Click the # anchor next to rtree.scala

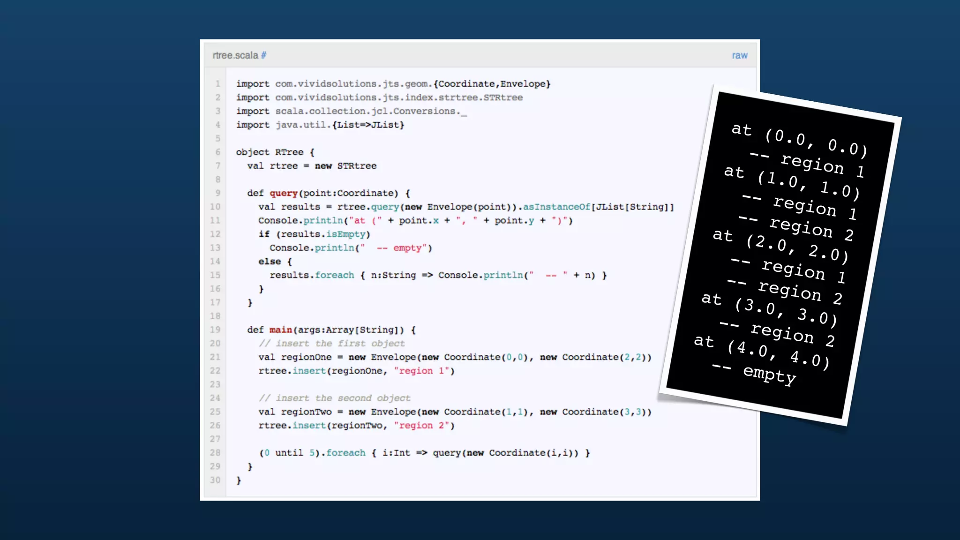tap(263, 55)
